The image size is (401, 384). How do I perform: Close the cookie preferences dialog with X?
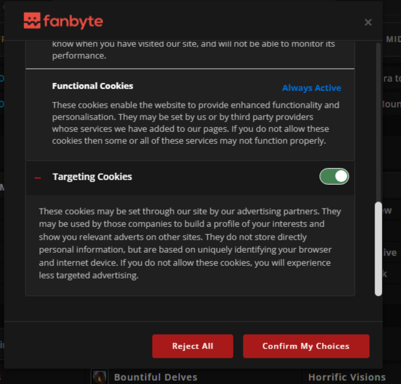point(368,22)
